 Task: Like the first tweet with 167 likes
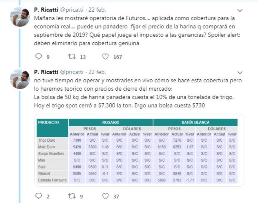105,57
